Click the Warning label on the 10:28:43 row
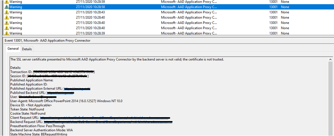Image resolution: width=334 pixels, height=136 pixels. click(x=16, y=12)
